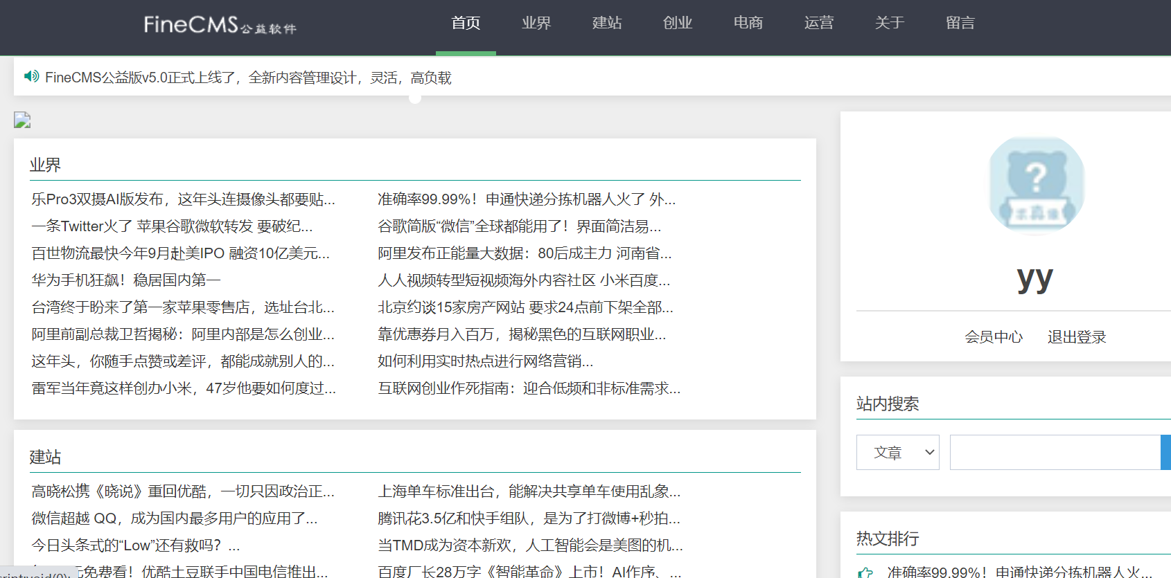
Task: Open the 建站 navigation menu item
Action: pyautogui.click(x=607, y=23)
